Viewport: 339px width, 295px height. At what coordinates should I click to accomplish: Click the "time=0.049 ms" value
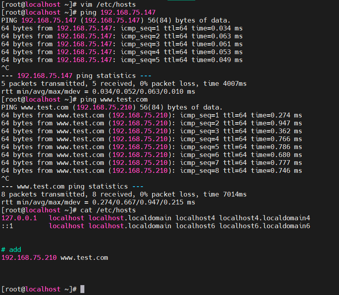(217, 60)
